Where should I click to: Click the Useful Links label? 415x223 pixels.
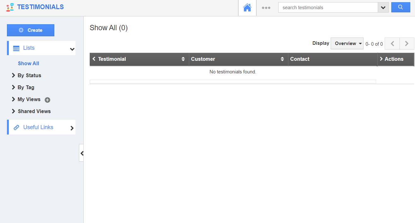(x=38, y=127)
